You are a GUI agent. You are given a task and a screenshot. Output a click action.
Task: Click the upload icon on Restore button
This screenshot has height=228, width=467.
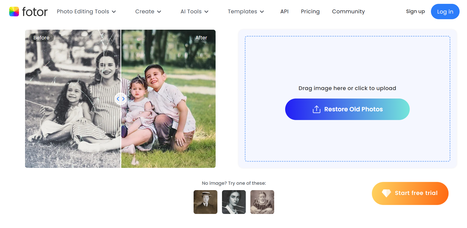(316, 109)
